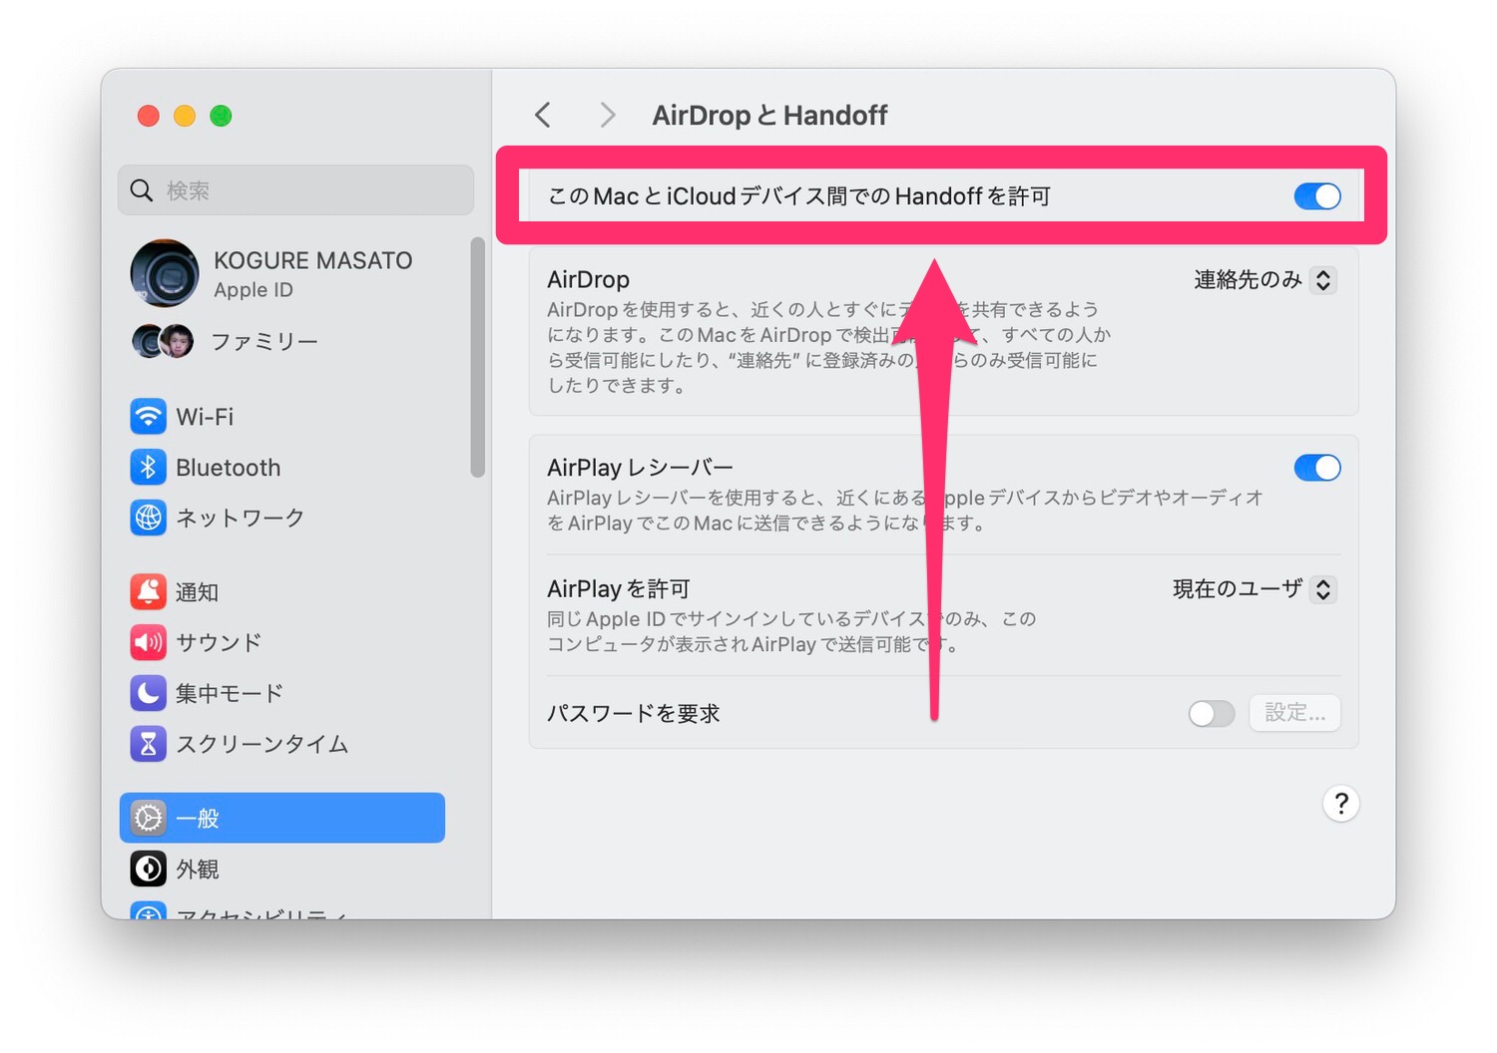Select the スクリーンタイム hourglass icon
1497x1053 pixels.
tap(148, 743)
